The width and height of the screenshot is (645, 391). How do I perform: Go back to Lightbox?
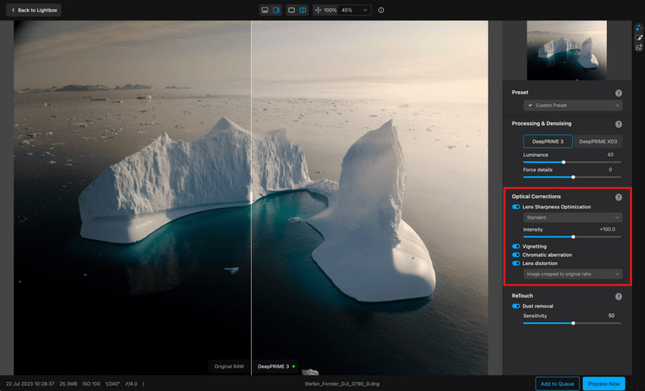[x=33, y=10]
